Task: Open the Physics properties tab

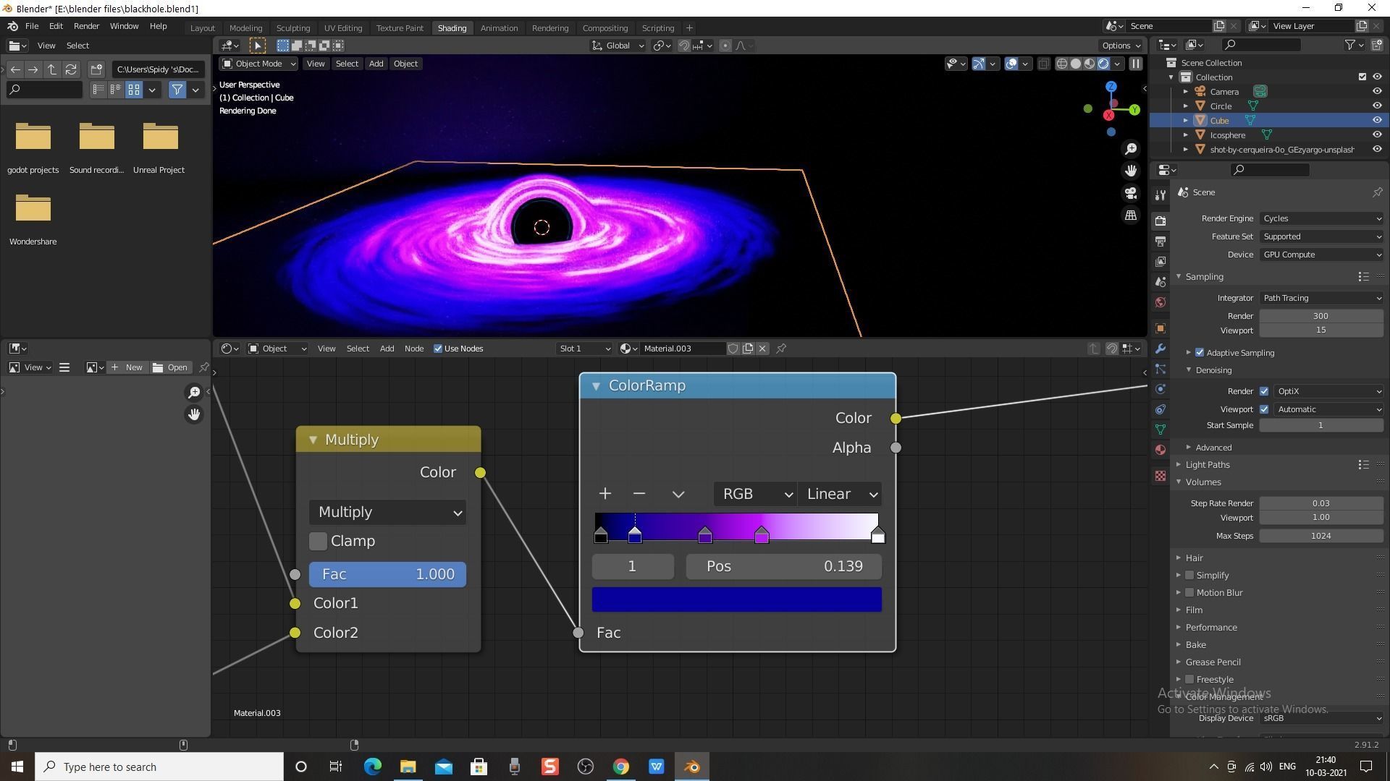Action: (x=1161, y=389)
